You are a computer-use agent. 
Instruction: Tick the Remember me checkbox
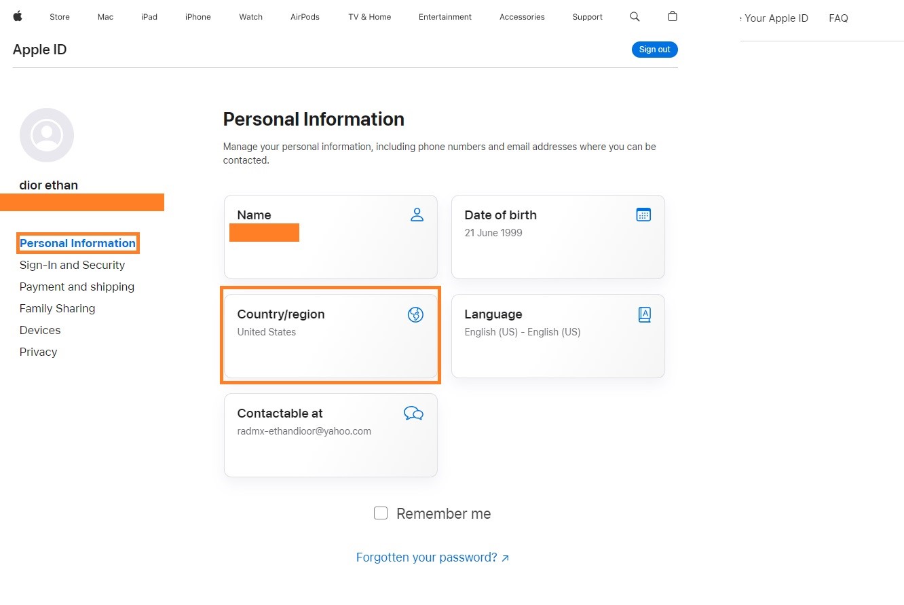pos(381,513)
